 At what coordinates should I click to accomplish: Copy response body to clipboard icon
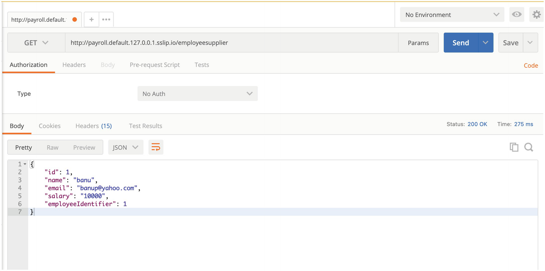(514, 147)
